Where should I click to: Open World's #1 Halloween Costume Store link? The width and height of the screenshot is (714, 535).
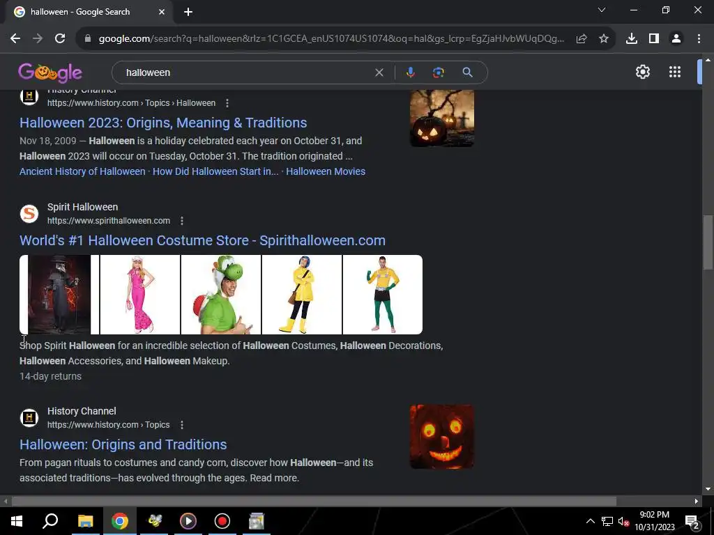(202, 240)
